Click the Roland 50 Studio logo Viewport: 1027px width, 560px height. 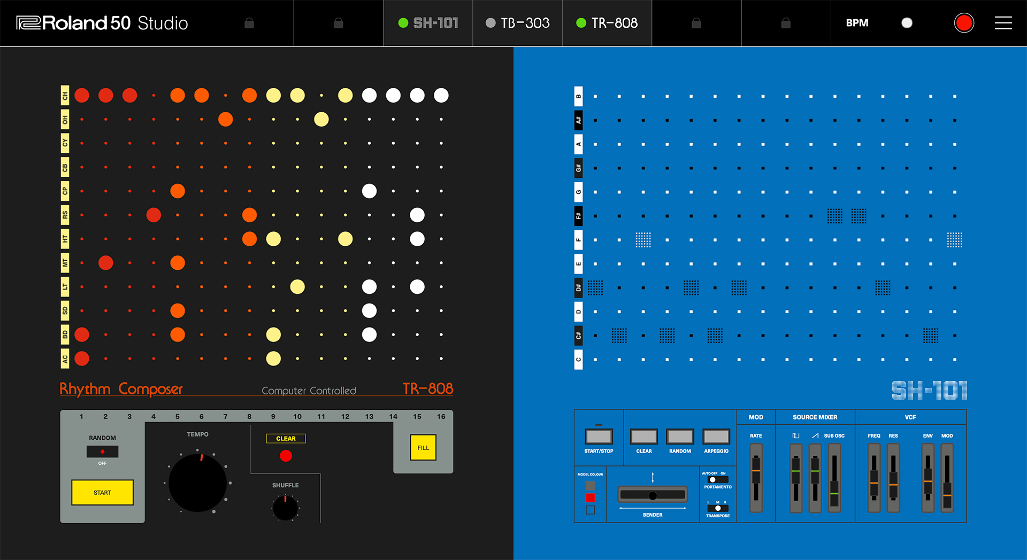(x=102, y=23)
